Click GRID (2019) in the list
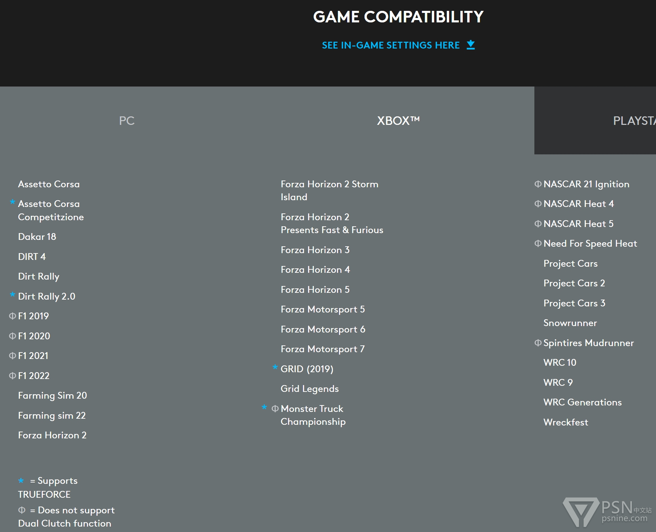The image size is (656, 532). 307,369
